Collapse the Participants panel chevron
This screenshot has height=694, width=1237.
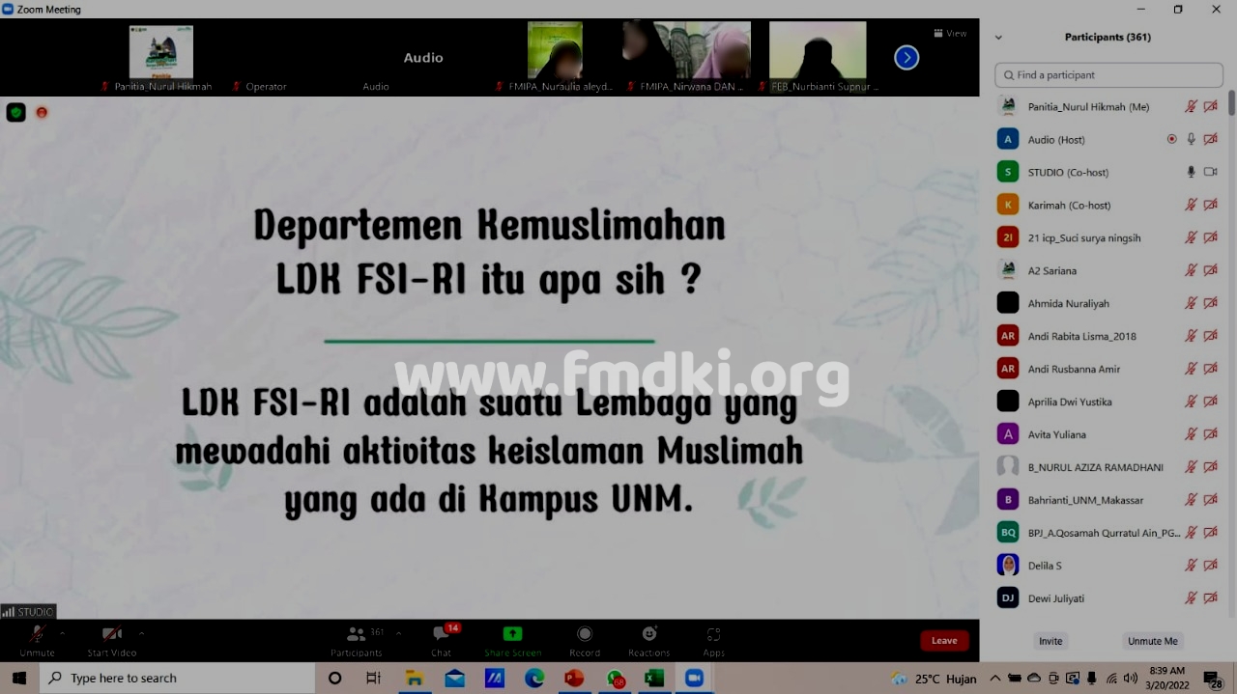[998, 38]
